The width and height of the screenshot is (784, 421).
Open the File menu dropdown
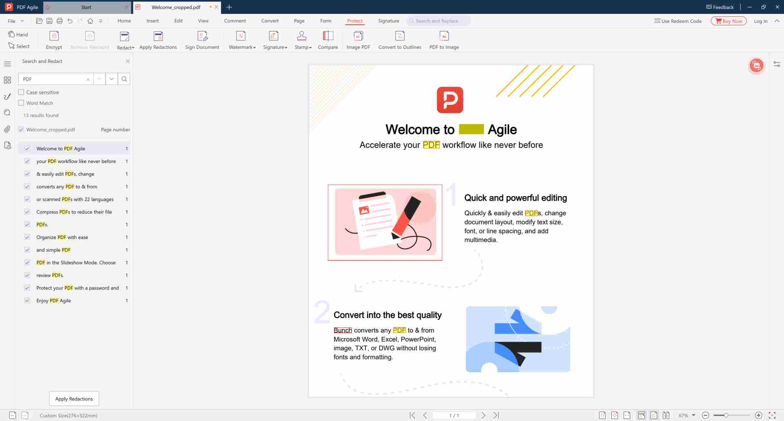[x=16, y=21]
